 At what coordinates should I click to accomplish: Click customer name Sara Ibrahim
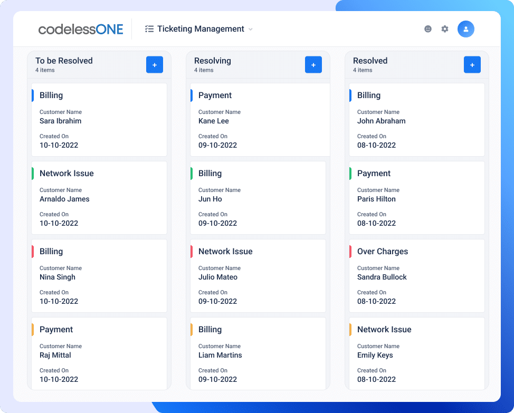pos(60,121)
